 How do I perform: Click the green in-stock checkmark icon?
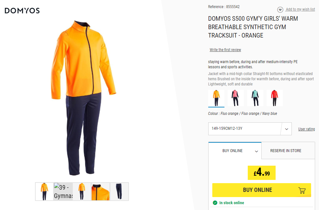(215, 203)
